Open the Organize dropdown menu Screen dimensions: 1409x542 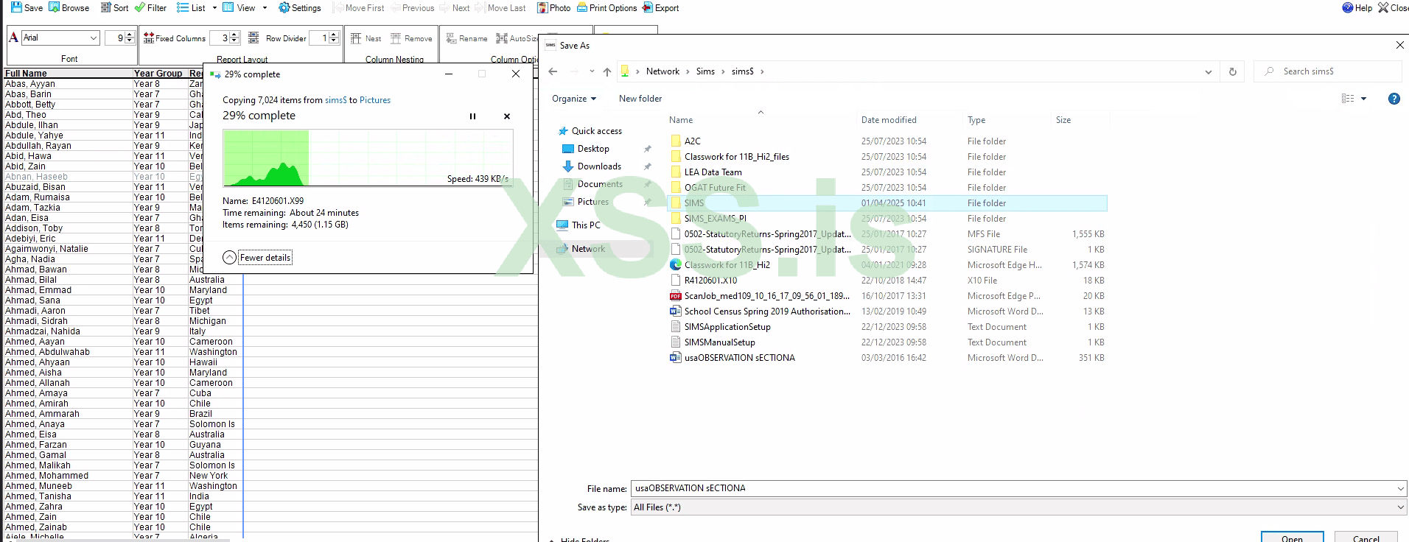574,99
